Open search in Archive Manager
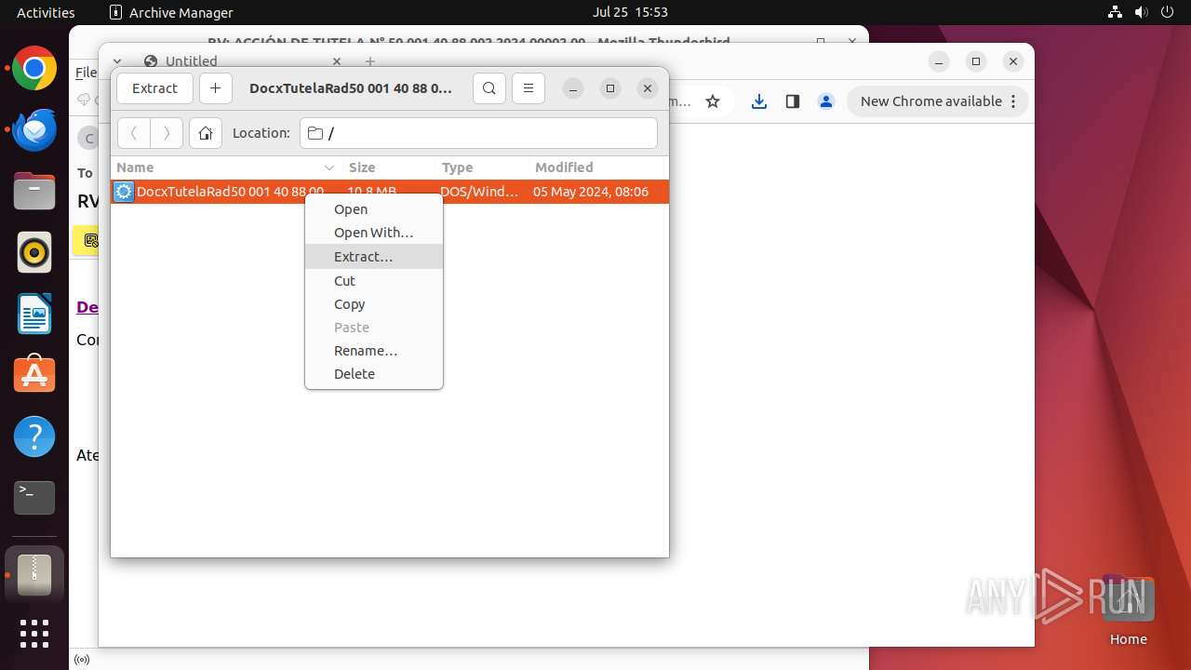 (489, 88)
